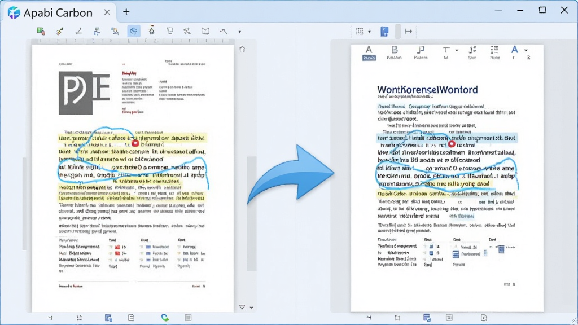Expand the dropdown arrow beside the T icon
This screenshot has height=325, width=578.
point(457,50)
